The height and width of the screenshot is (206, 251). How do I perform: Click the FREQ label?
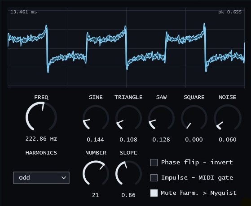[41, 97]
